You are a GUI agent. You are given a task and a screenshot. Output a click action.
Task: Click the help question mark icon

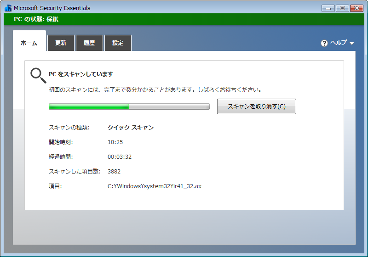tap(324, 43)
